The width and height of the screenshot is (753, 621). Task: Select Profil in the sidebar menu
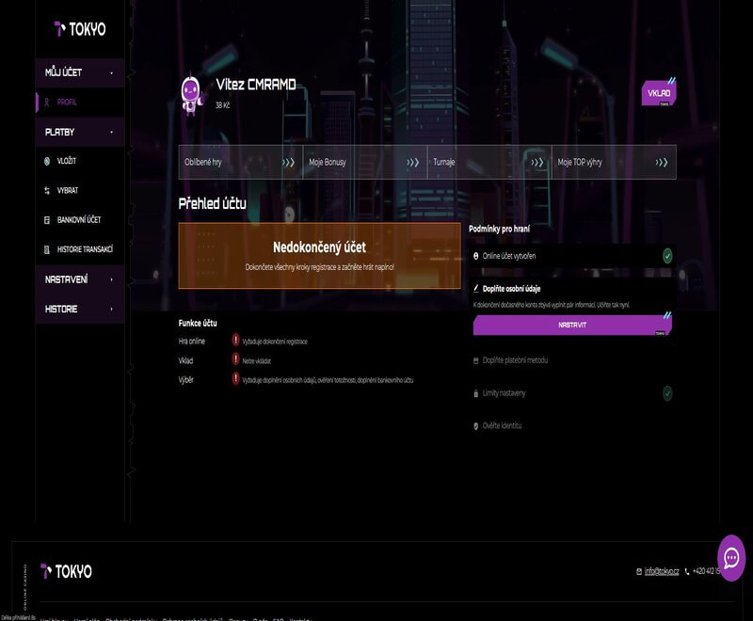[66, 102]
